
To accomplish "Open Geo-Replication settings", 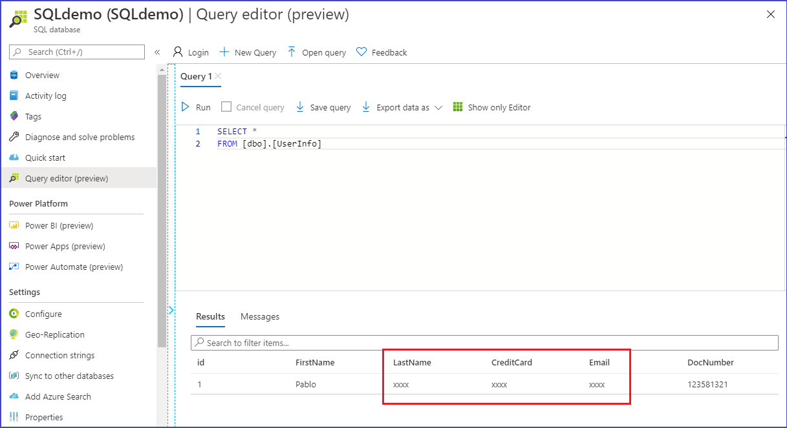I will (x=59, y=334).
